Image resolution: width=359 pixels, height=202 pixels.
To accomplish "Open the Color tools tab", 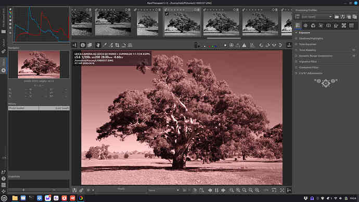I will point(313,26).
